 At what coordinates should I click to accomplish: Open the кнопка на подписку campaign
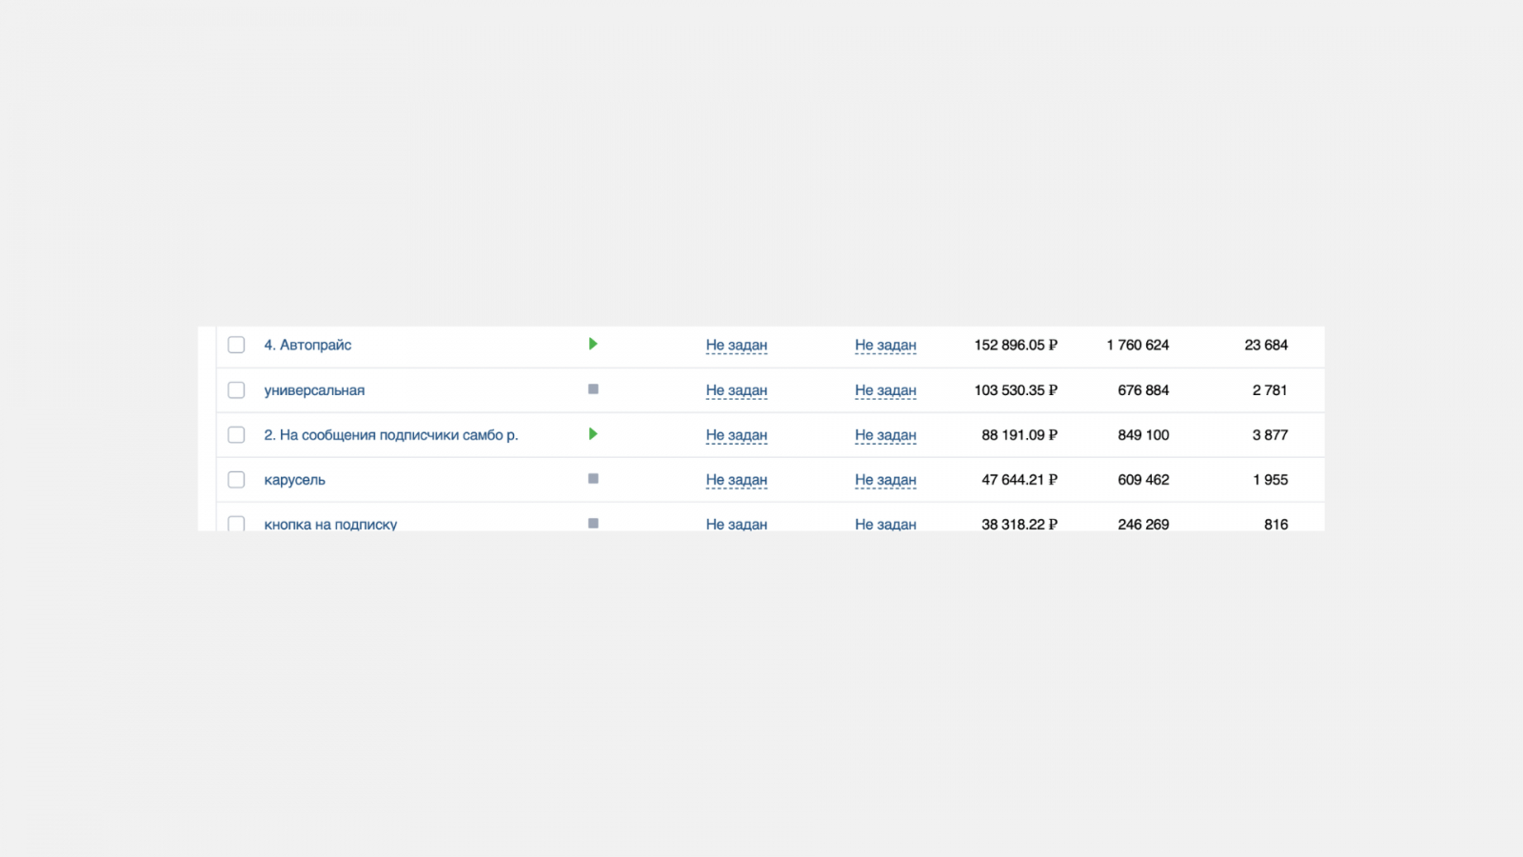pyautogui.click(x=330, y=525)
